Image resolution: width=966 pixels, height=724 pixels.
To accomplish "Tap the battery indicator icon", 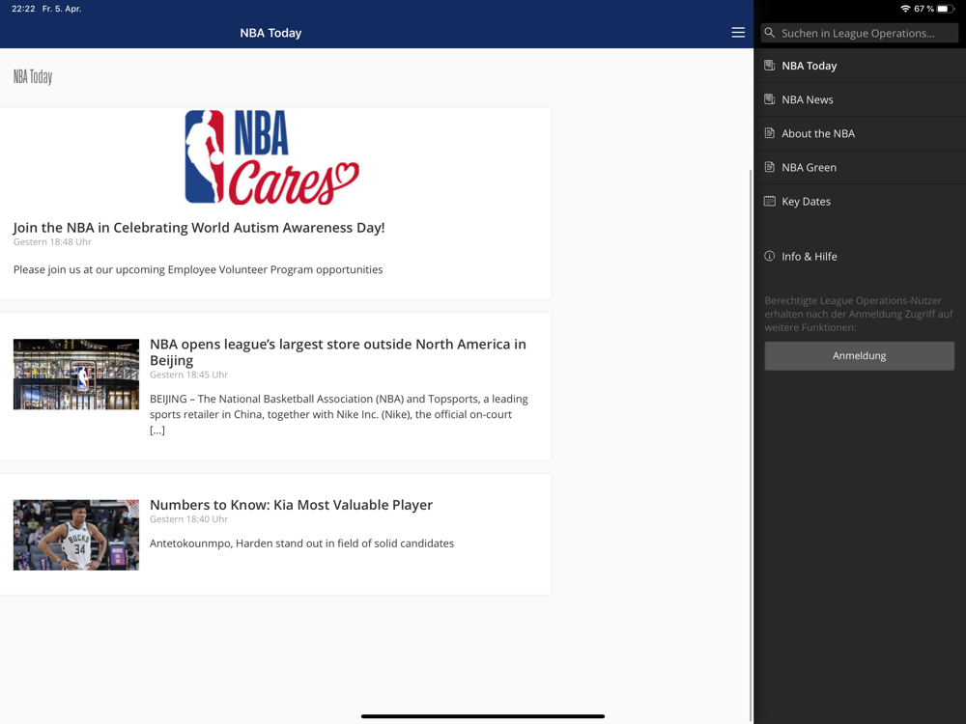I will coord(946,9).
